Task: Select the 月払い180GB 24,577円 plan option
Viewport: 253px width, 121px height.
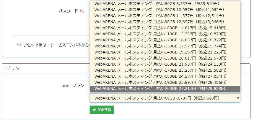Action: click(x=165, y=76)
